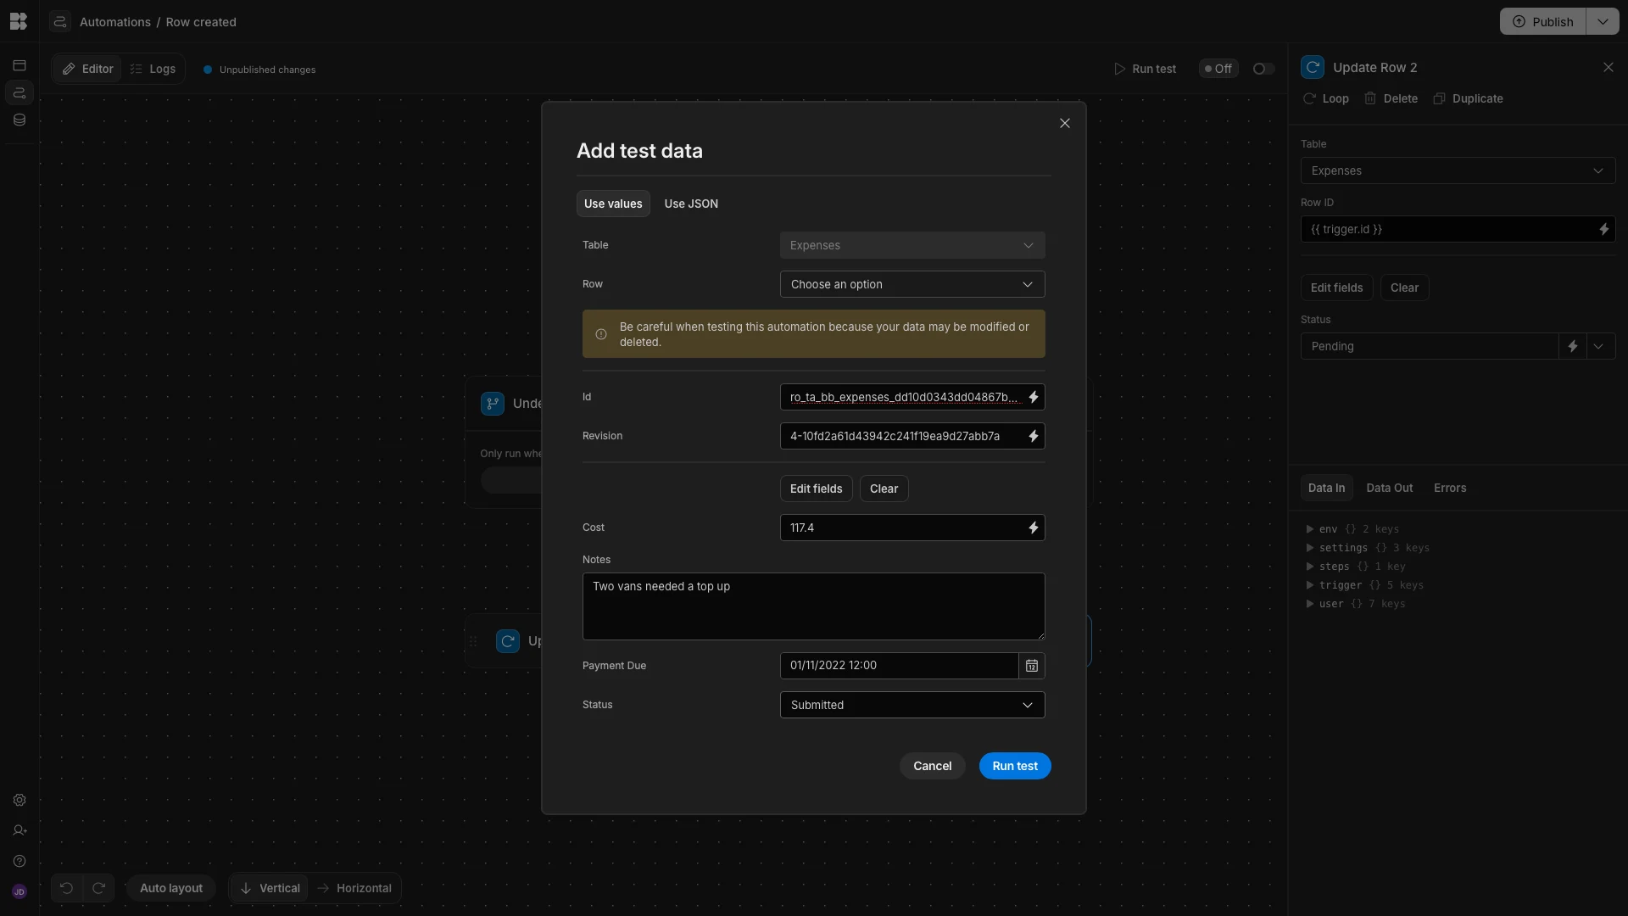Image resolution: width=1628 pixels, height=916 pixels.
Task: Open calendar picker for Payment Due
Action: (x=1032, y=666)
